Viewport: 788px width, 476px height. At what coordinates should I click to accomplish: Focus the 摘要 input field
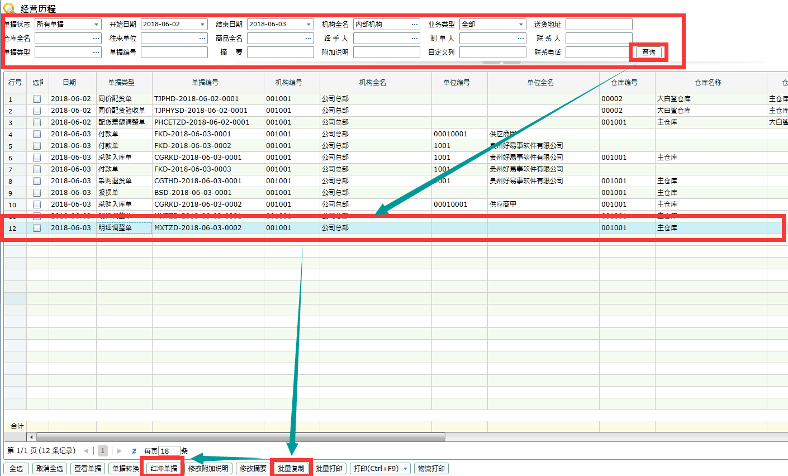(x=281, y=53)
